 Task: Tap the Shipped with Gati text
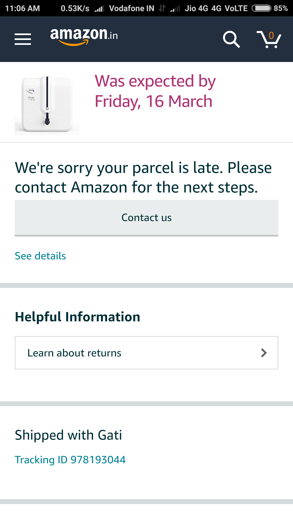(68, 435)
